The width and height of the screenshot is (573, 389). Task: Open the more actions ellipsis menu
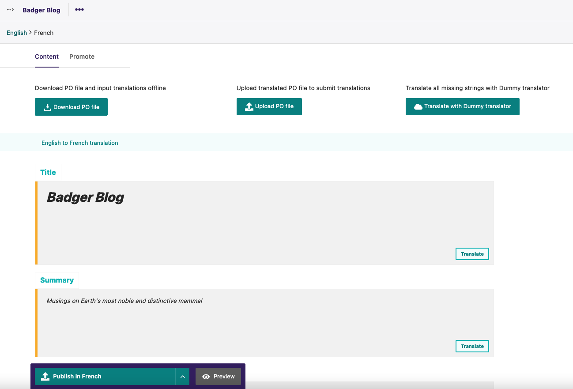(79, 10)
